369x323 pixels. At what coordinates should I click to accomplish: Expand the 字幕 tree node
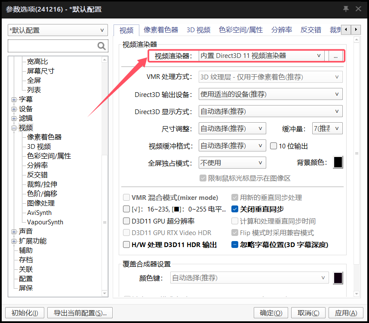click(14, 100)
